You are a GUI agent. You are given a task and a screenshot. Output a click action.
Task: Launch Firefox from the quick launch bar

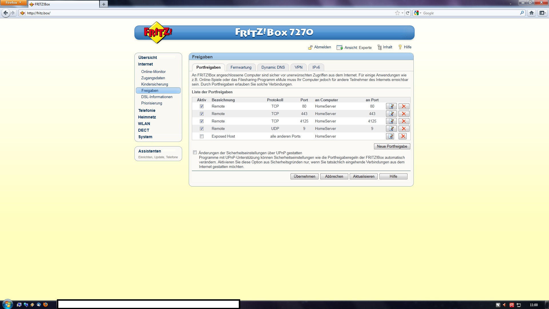(45, 305)
